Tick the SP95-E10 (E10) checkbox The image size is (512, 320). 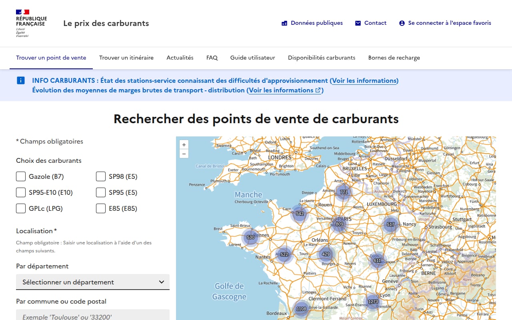click(x=21, y=192)
